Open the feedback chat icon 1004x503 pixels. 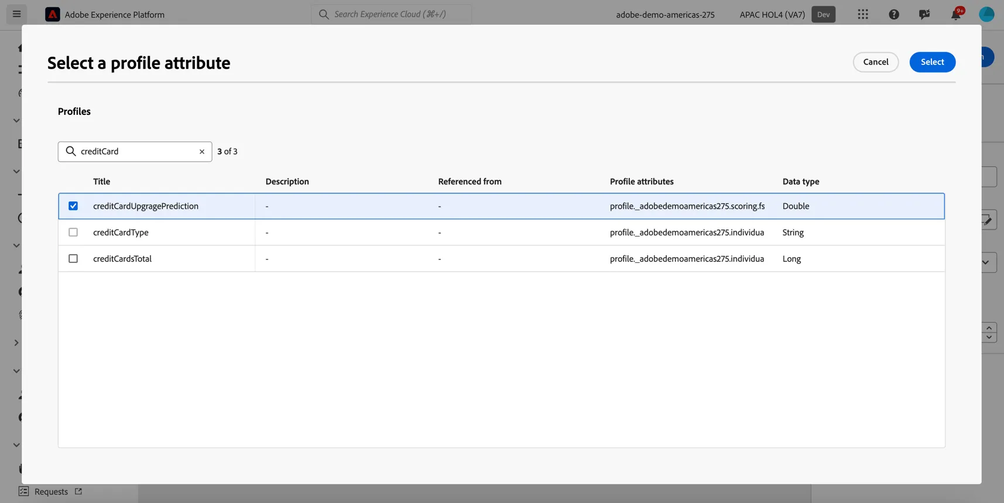point(924,15)
